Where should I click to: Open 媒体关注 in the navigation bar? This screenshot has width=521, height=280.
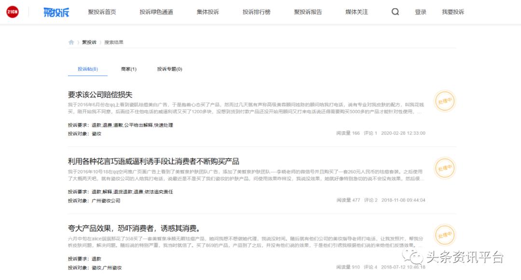click(x=356, y=11)
